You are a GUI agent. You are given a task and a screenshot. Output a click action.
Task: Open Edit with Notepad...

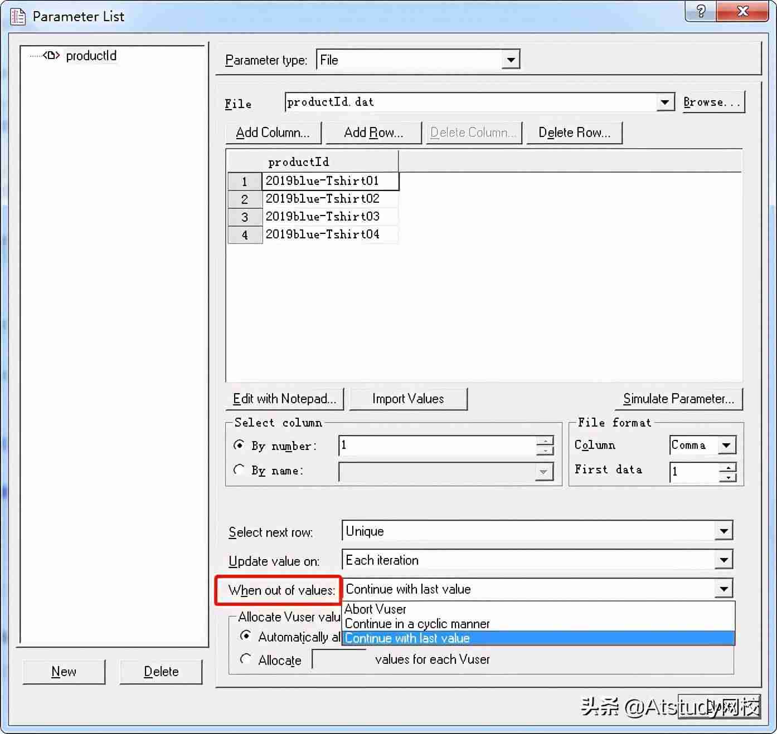[x=284, y=399]
